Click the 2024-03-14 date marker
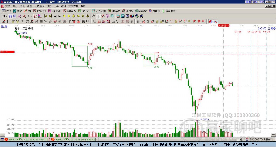The height and width of the screenshot is (147, 276). click(223, 25)
